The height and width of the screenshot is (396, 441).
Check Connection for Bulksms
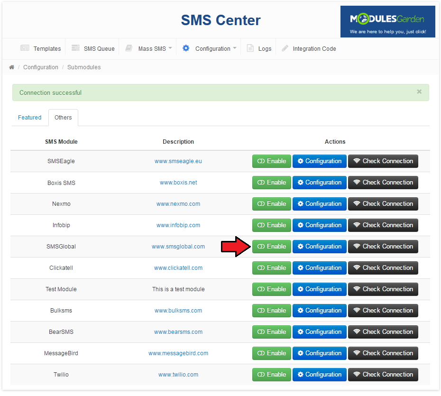383,311
